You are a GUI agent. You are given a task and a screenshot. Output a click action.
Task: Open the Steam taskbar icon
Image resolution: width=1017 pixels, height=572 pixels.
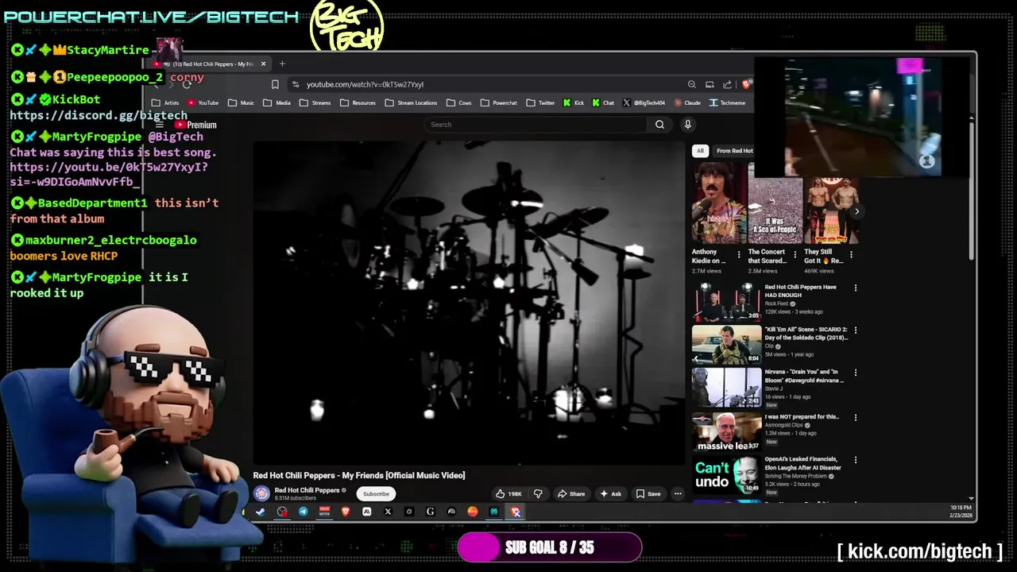260,512
